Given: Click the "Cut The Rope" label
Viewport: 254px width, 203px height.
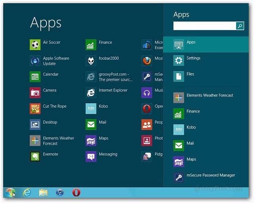Looking at the screenshot, I should click(55, 106).
